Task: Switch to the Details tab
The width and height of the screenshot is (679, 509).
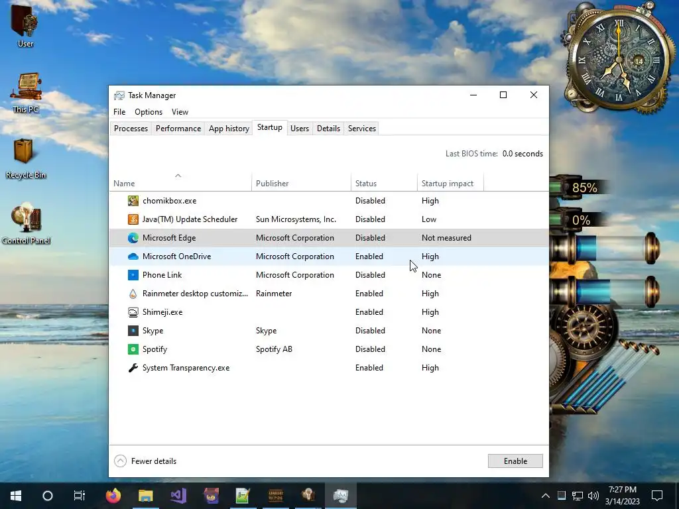Action: pos(328,129)
